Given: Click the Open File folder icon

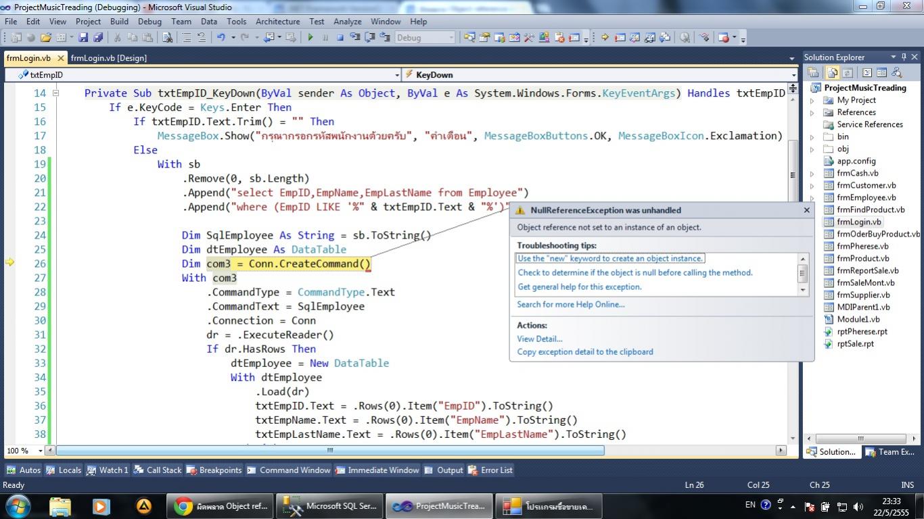Looking at the screenshot, I should [46, 38].
